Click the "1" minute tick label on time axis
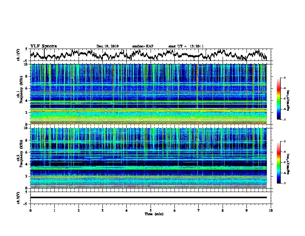Screen dimensions: 305x236 (55, 211)
